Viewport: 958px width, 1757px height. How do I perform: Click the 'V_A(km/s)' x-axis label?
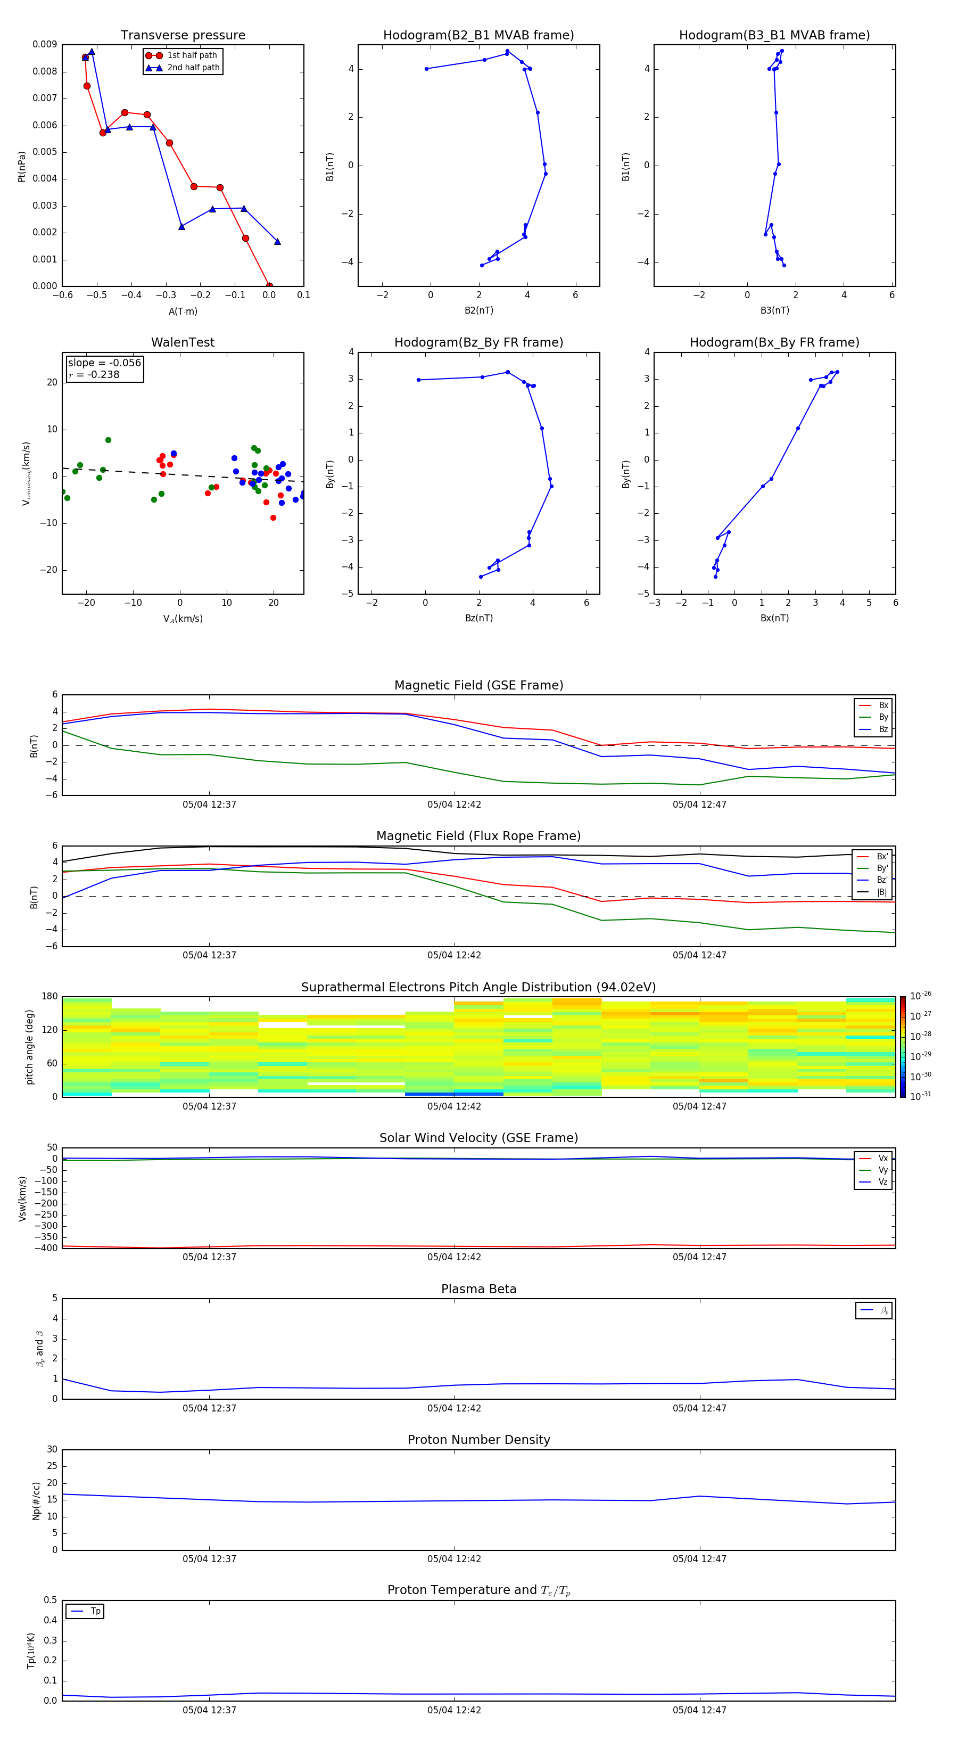tap(183, 619)
